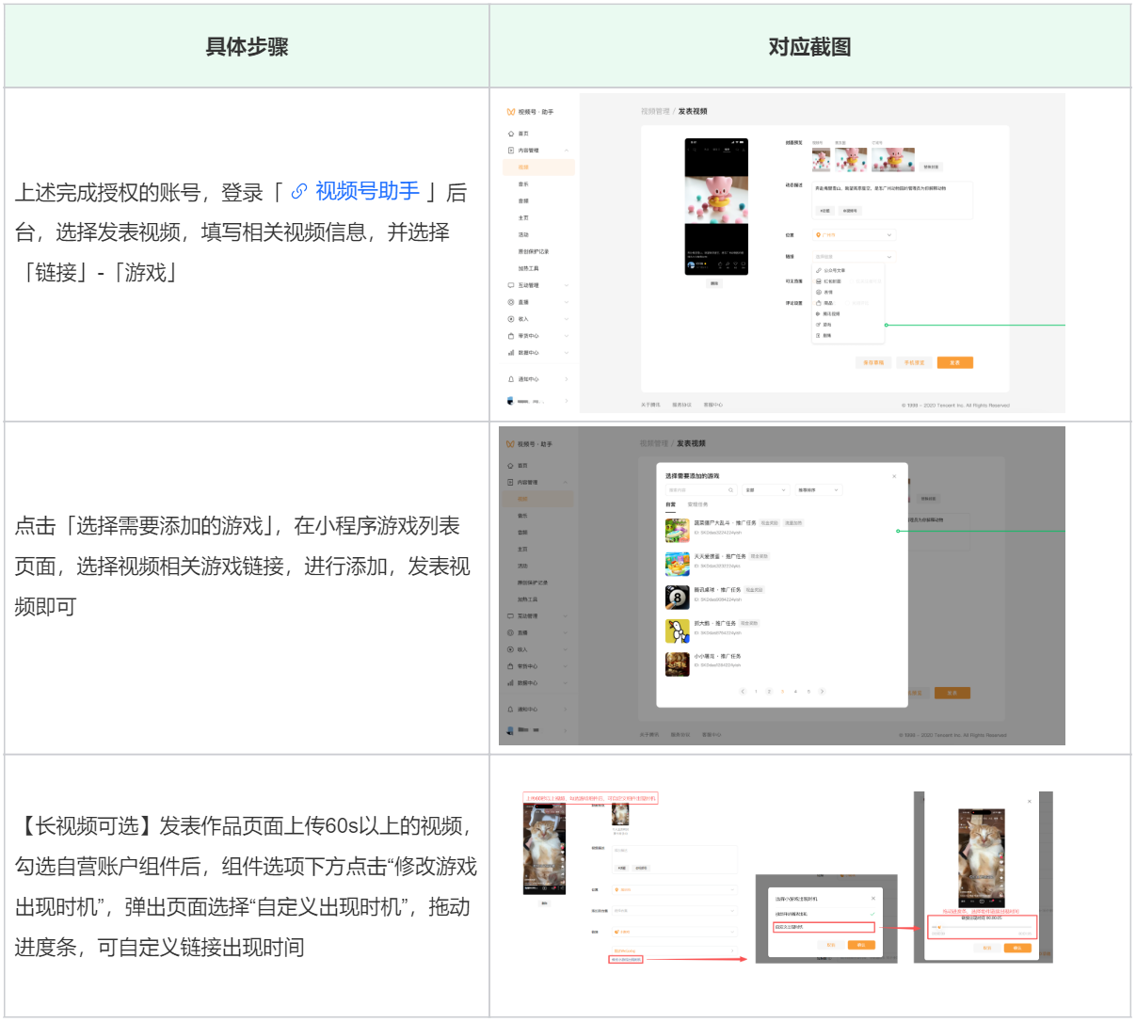Screen dimensions: 1136x1022
Task: Click 剧集 icon in link dropdown list
Action: pyautogui.click(x=819, y=335)
